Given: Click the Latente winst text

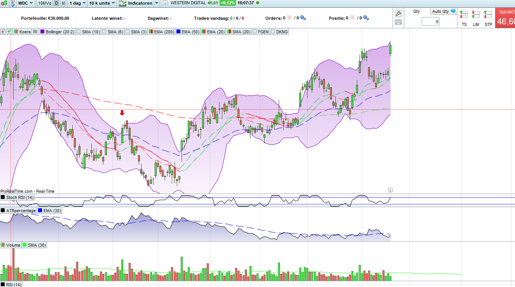Looking at the screenshot, I should tap(108, 18).
